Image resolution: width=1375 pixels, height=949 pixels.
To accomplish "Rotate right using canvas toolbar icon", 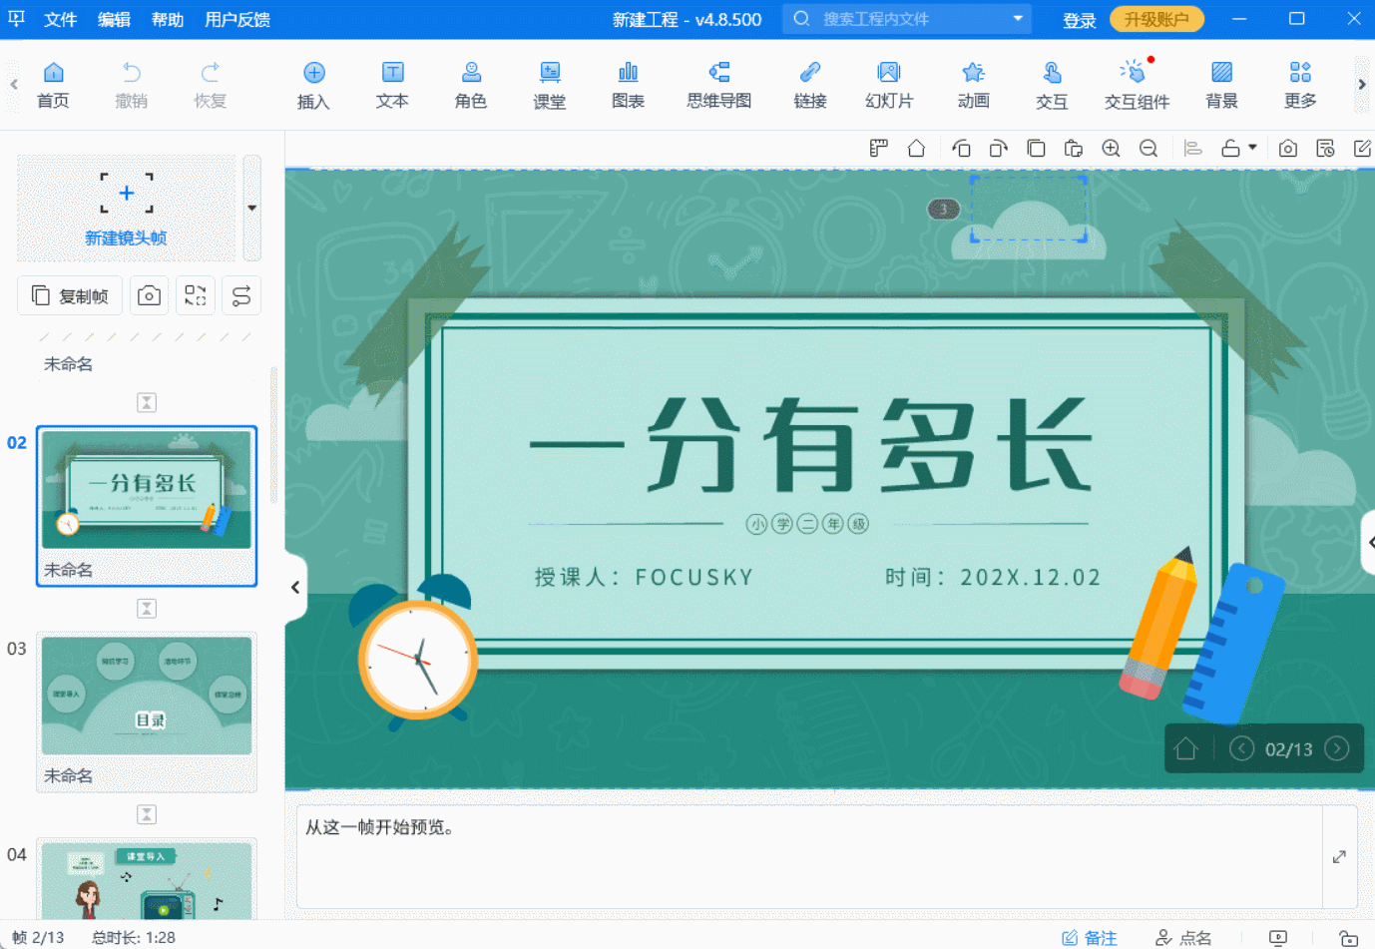I will click(x=998, y=149).
